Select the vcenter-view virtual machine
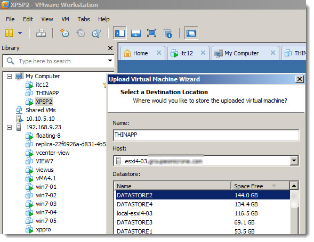314x242 pixels. coord(52,153)
